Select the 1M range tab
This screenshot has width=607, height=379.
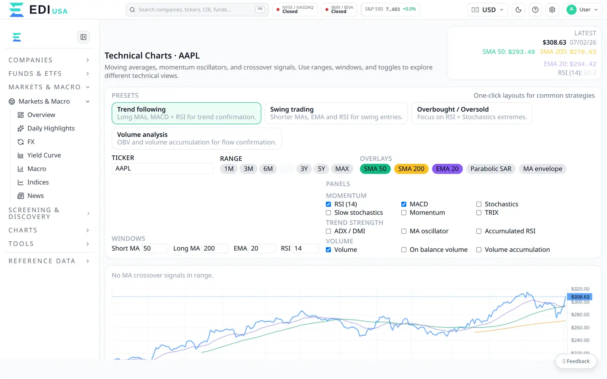click(x=229, y=169)
